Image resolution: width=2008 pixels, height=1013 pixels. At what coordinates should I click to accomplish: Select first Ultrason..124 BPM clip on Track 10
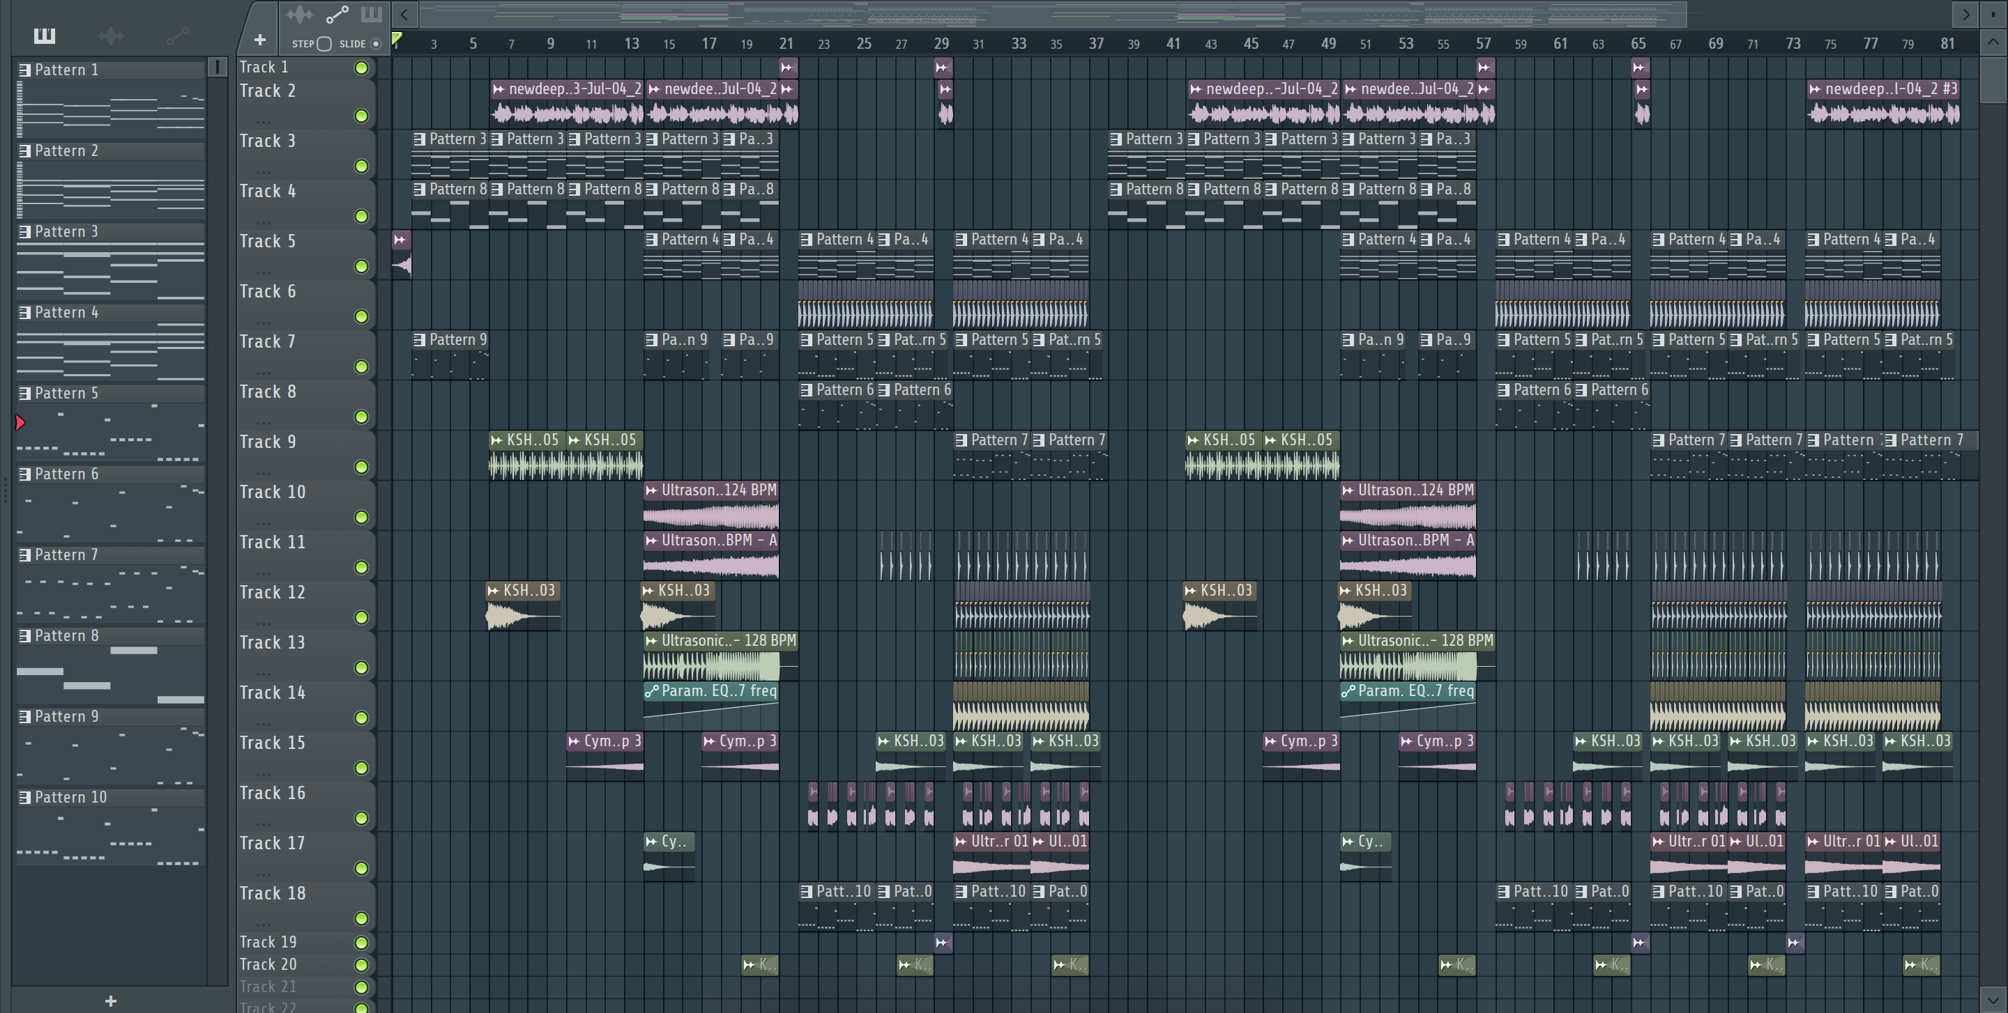click(711, 504)
